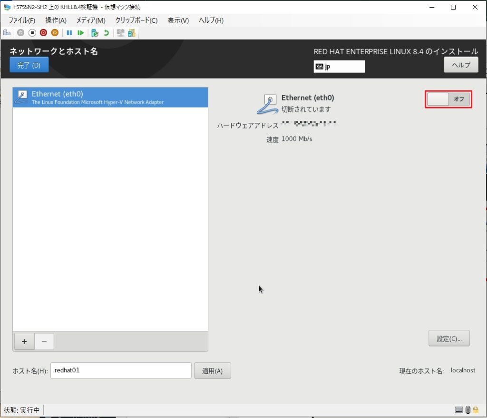The image size is (487, 418).
Task: Close the VM connection window
Action: point(475,7)
